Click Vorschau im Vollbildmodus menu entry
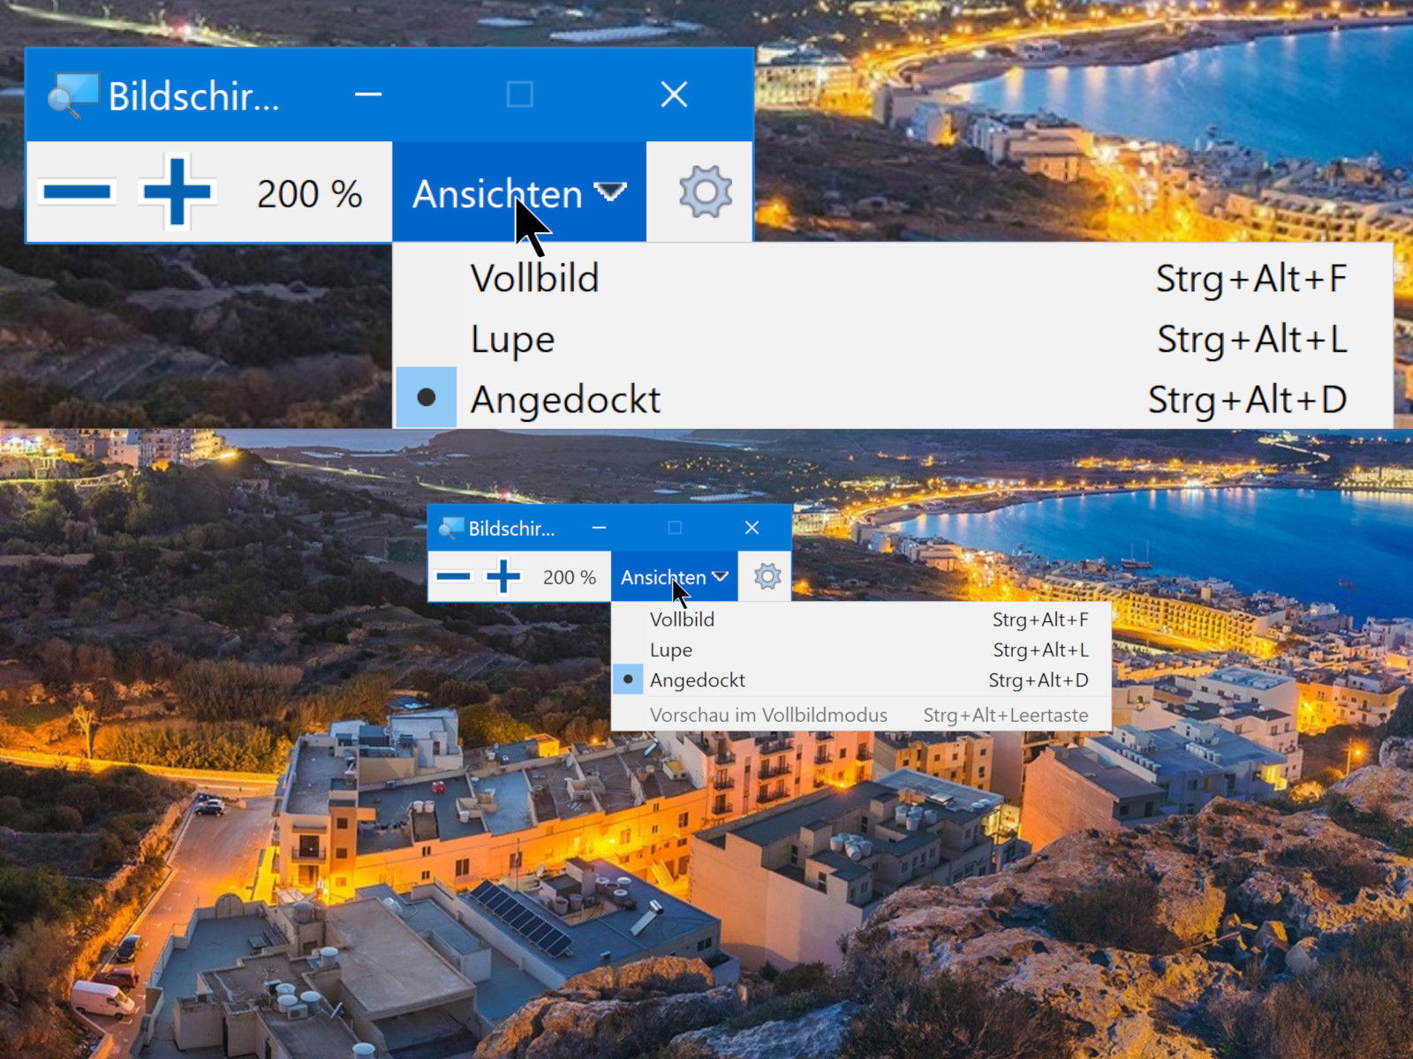The image size is (1413, 1059). pos(861,715)
